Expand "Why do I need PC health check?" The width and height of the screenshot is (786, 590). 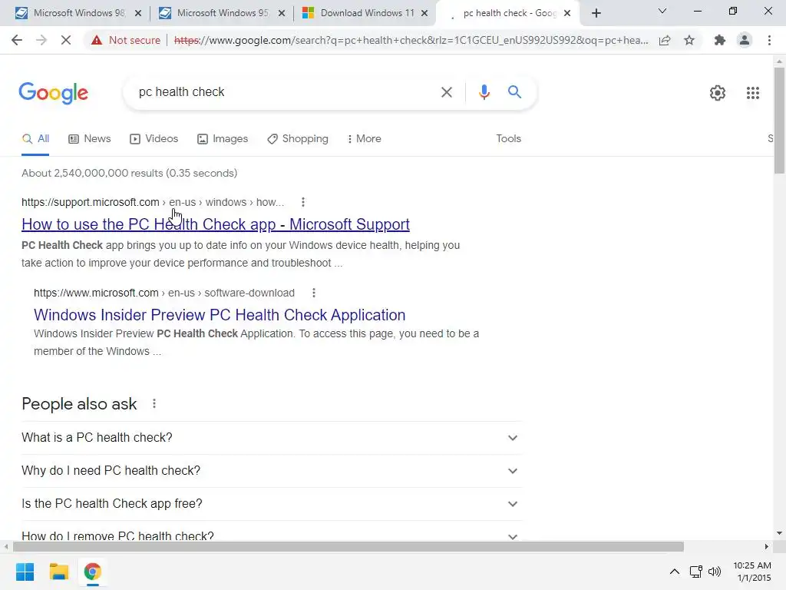(272, 471)
